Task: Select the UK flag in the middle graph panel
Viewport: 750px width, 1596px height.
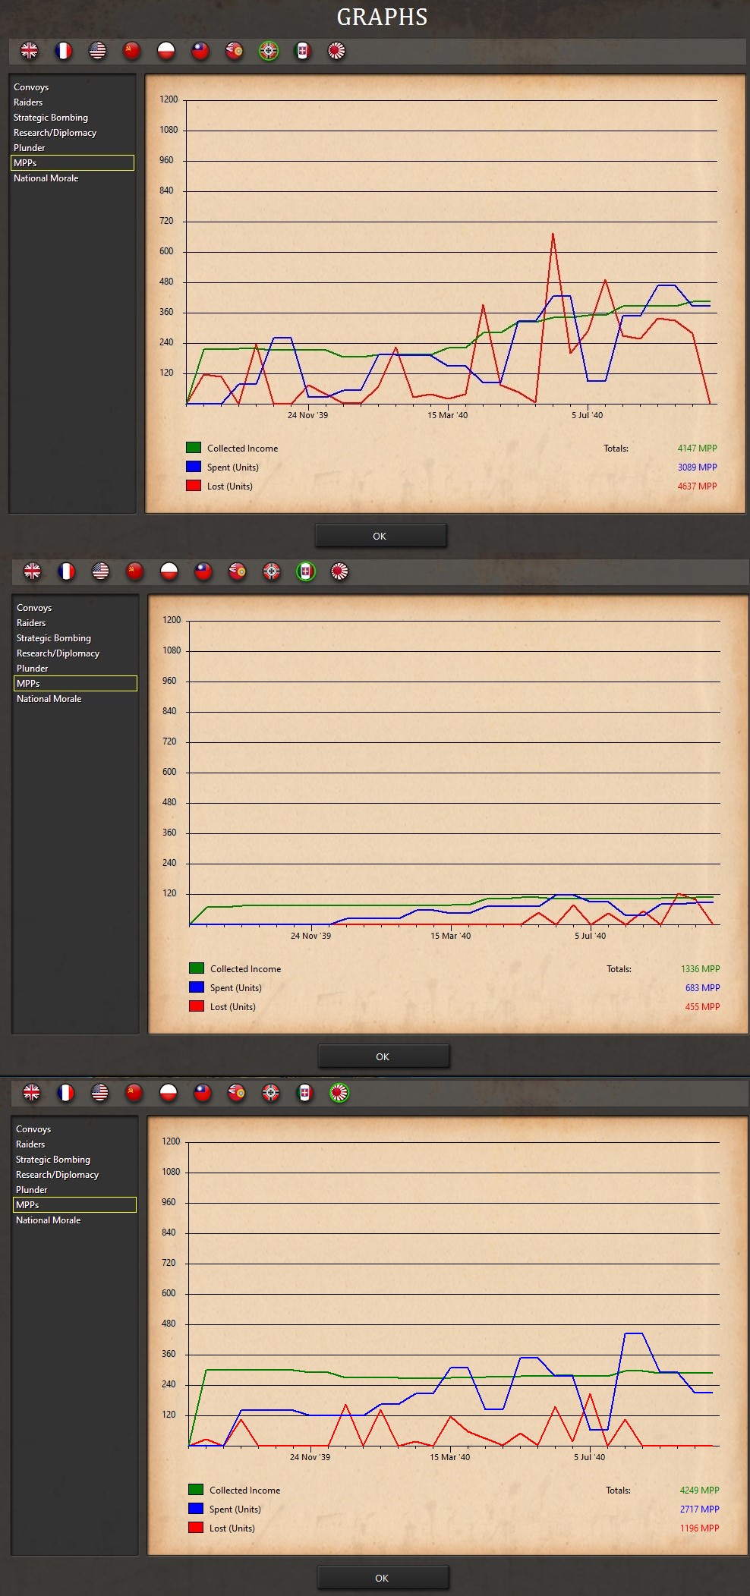Action: 32,571
